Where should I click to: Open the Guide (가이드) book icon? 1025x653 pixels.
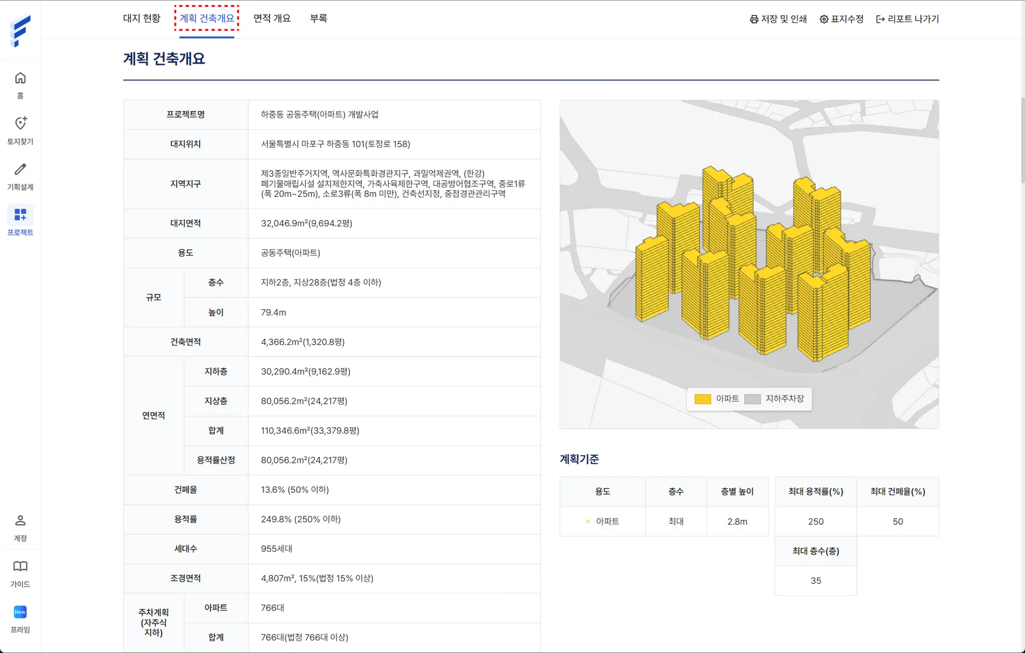[20, 566]
